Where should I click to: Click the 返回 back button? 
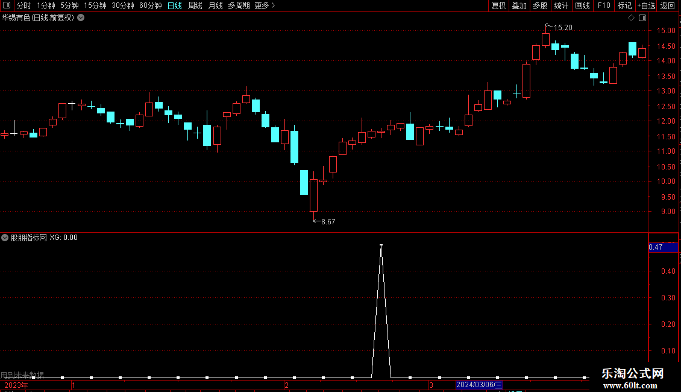coord(668,5)
